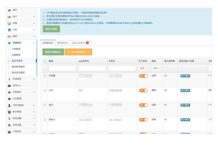Expand the 店铺 menu chevron
Image resolution: width=218 pixels, height=154 pixels.
pyautogui.click(x=34, y=23)
